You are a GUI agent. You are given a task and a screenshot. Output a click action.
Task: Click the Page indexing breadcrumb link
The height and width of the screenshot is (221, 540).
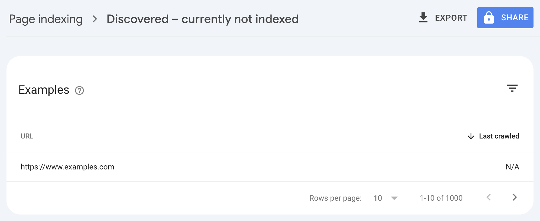coord(46,19)
